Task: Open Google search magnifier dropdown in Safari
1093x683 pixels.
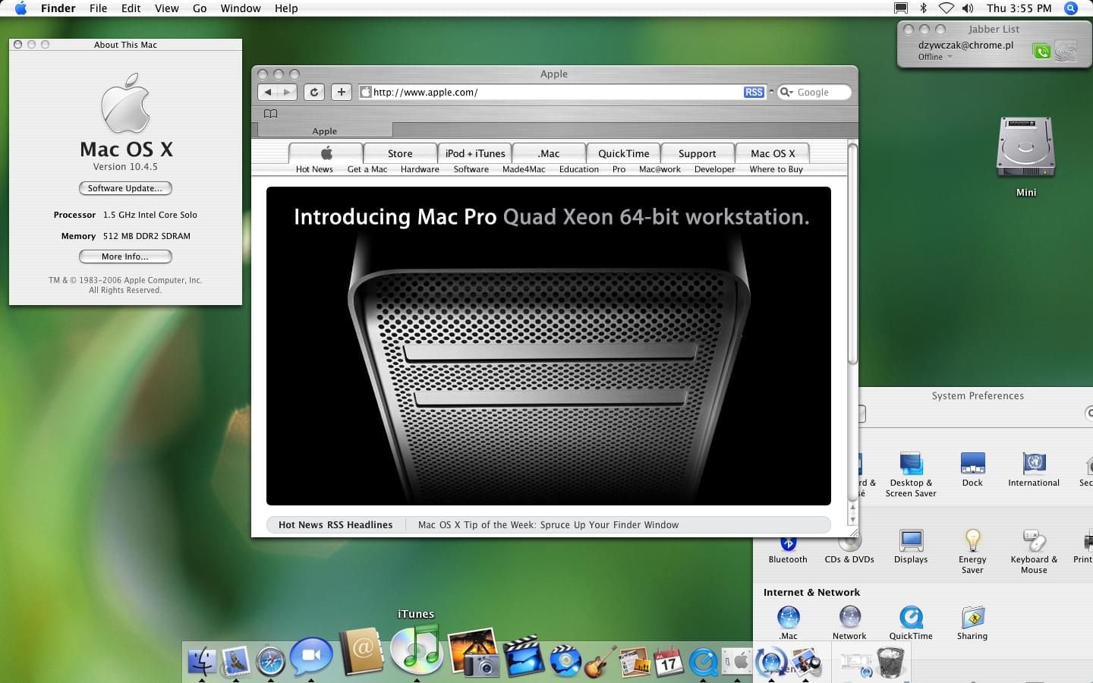Action: tap(786, 92)
